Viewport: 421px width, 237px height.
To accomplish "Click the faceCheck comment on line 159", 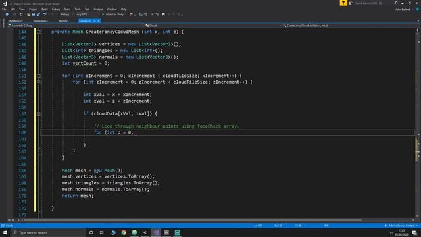I will click(166, 126).
